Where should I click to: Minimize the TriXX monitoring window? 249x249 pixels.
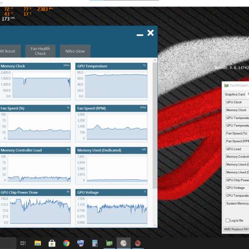(140, 35)
